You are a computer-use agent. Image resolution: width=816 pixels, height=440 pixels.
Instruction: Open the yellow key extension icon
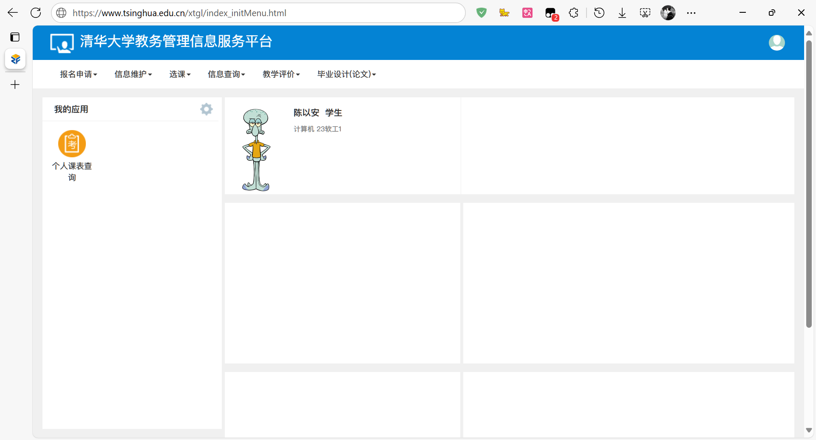(504, 13)
